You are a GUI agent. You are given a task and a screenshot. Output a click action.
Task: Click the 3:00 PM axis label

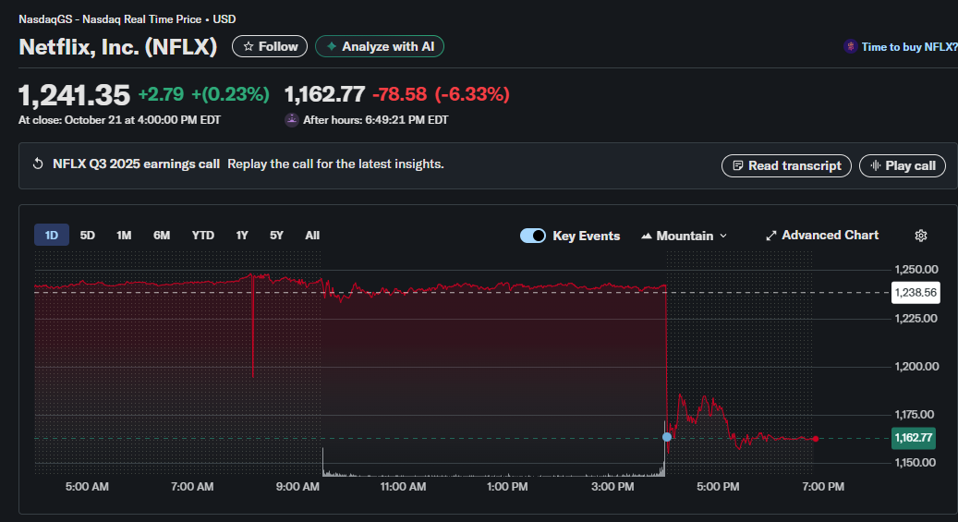(612, 487)
